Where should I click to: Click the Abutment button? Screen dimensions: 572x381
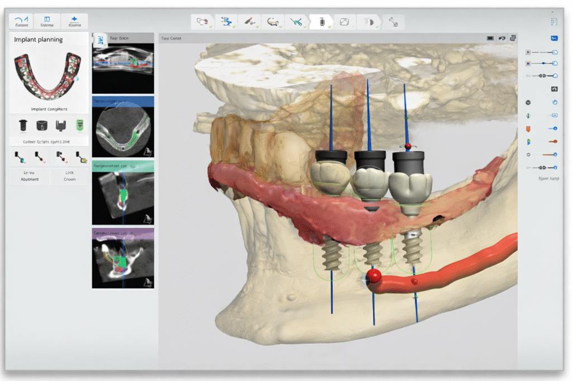(30, 176)
